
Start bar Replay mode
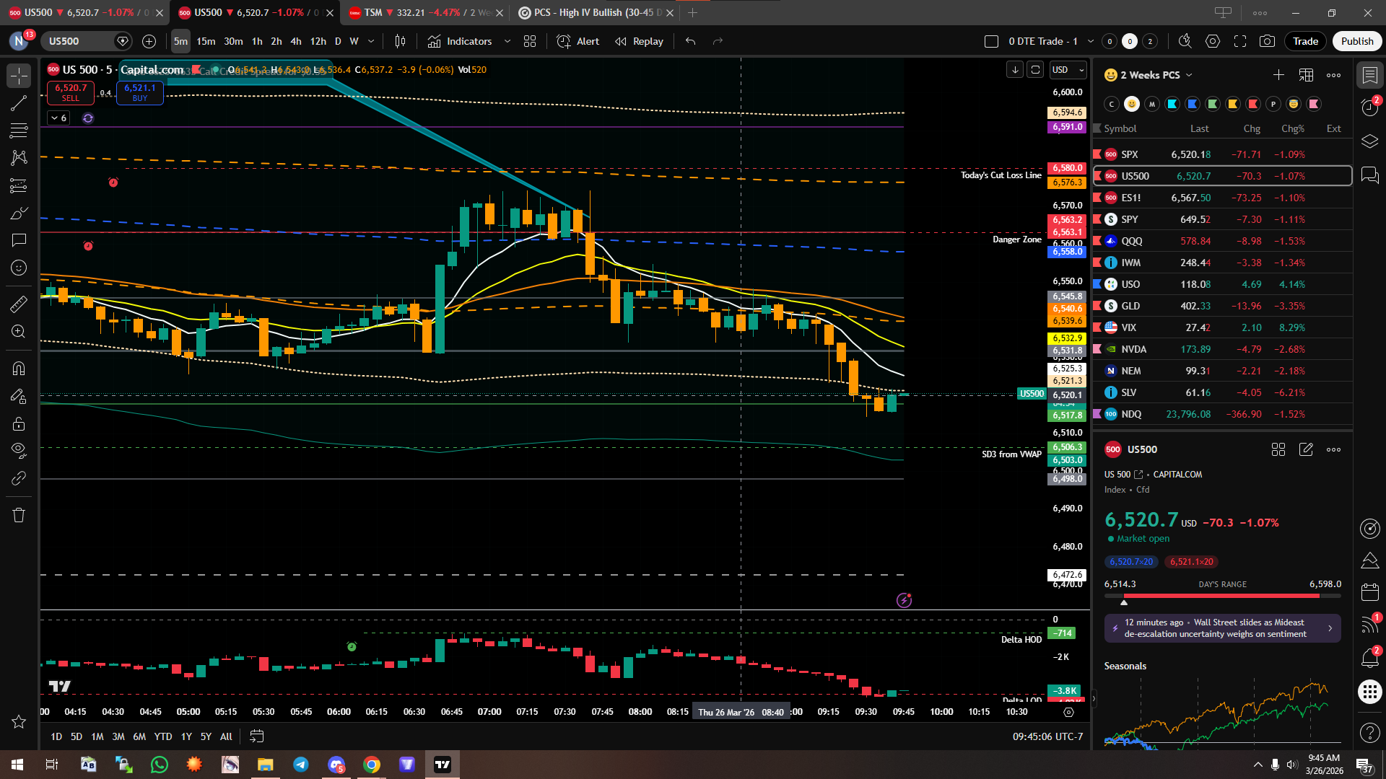click(x=639, y=41)
